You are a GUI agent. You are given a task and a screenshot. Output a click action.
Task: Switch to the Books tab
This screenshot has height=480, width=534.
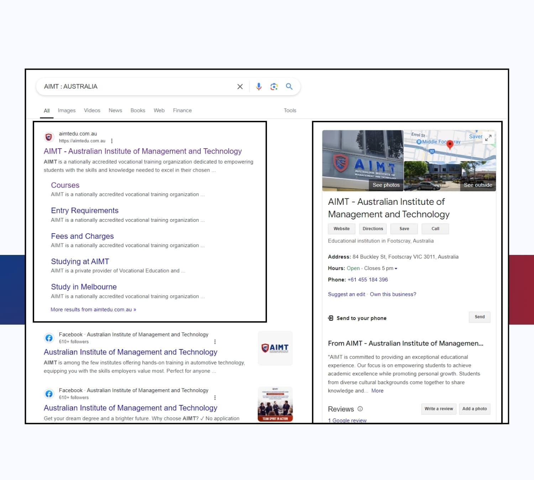[138, 111]
